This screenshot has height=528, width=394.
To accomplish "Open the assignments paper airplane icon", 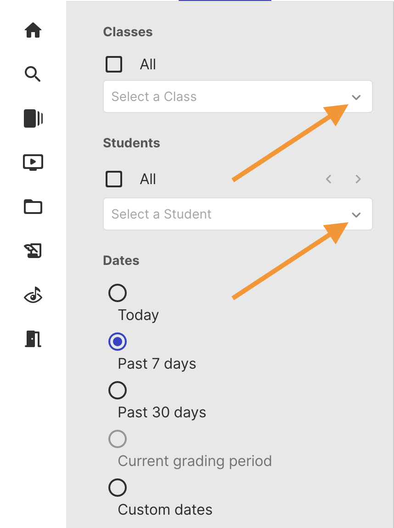I will [x=33, y=251].
